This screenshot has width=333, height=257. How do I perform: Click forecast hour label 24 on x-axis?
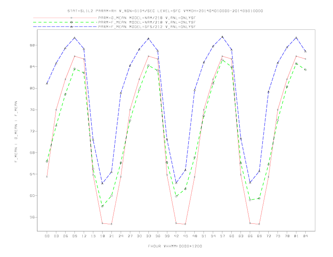(121, 236)
